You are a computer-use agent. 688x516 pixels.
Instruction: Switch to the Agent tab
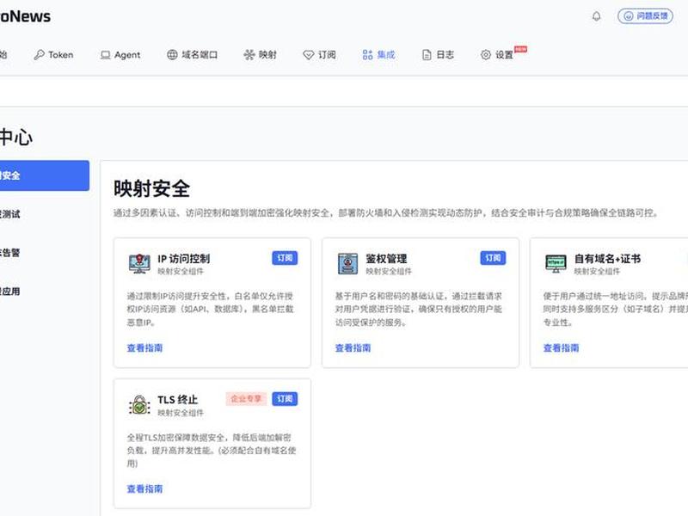click(120, 55)
